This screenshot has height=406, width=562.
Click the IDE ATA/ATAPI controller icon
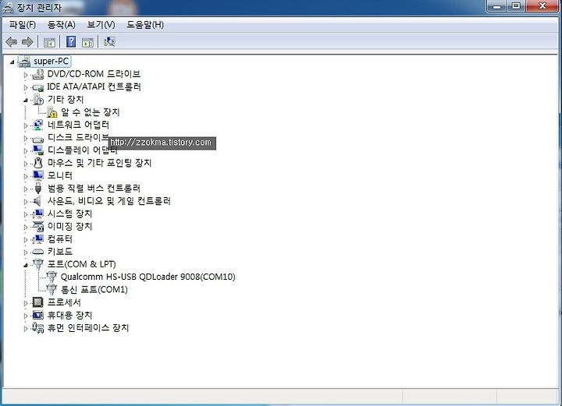click(x=38, y=87)
